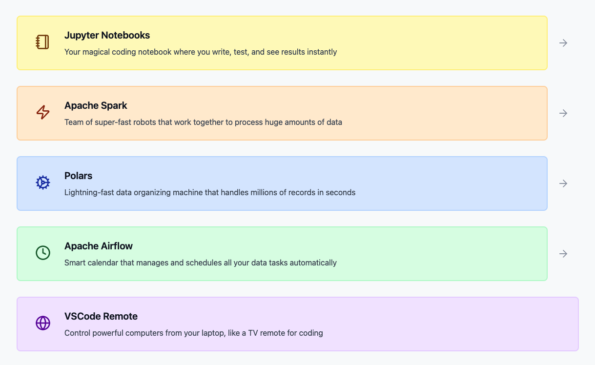Click the Apache Airflow clock icon

pos(42,253)
